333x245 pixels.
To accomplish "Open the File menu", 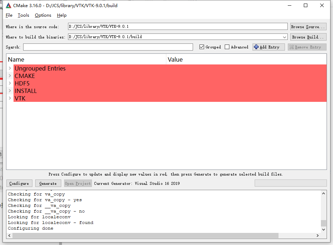I will (x=9, y=15).
